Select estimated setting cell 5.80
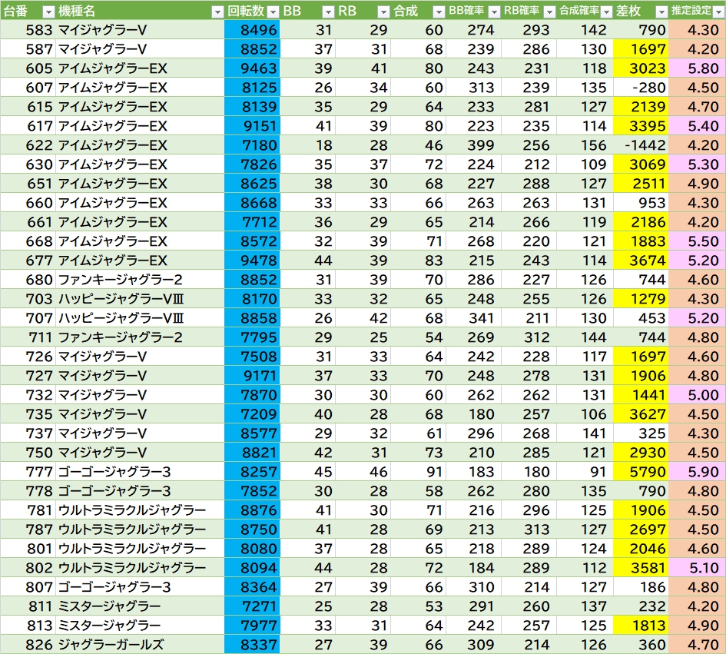This screenshot has width=726, height=654. click(x=698, y=68)
